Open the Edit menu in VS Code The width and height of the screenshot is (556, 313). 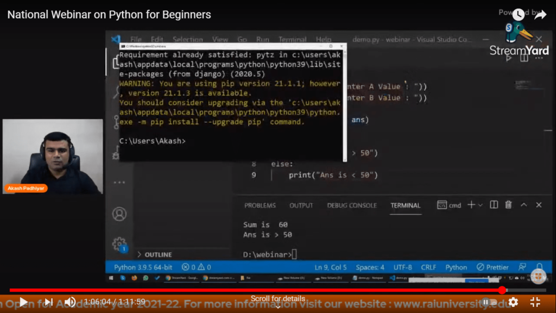pyautogui.click(x=157, y=39)
